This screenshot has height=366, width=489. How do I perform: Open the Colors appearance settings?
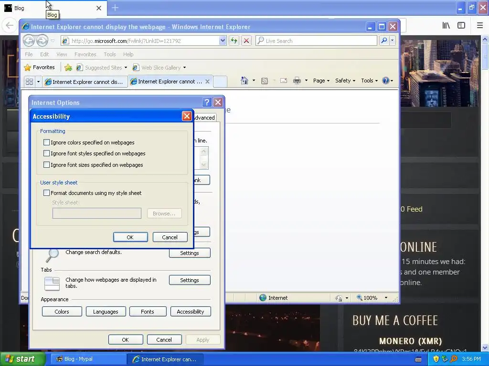62,312
